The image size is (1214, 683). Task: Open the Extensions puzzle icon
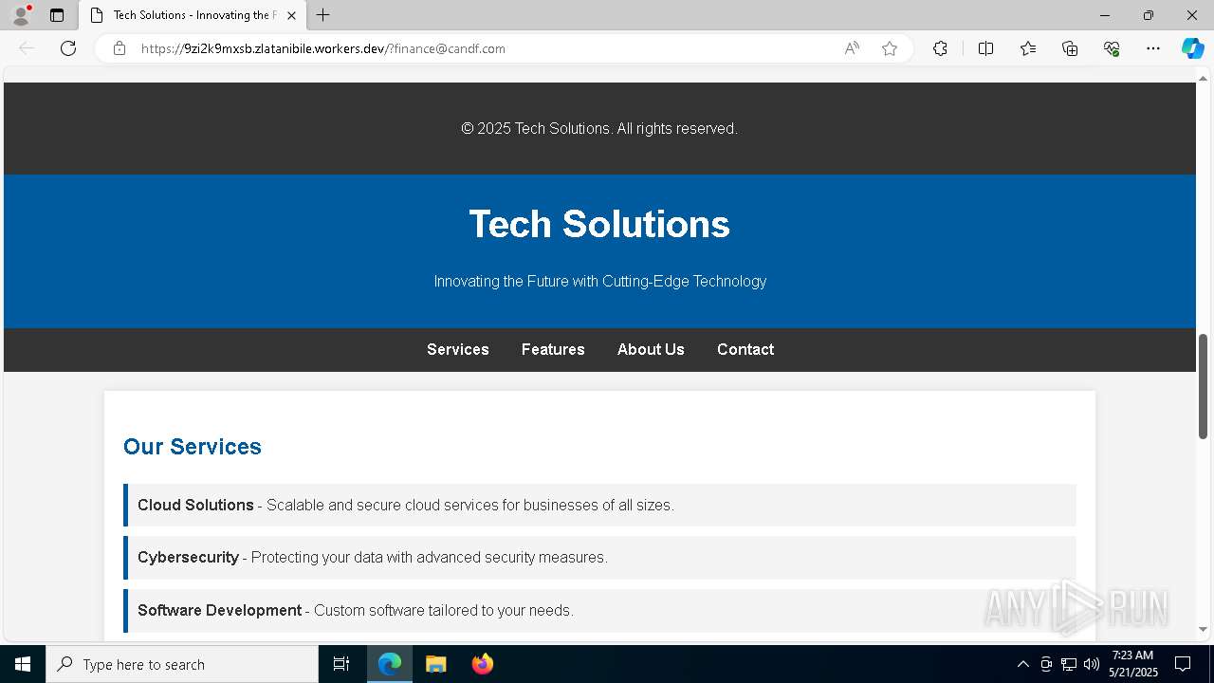point(940,48)
